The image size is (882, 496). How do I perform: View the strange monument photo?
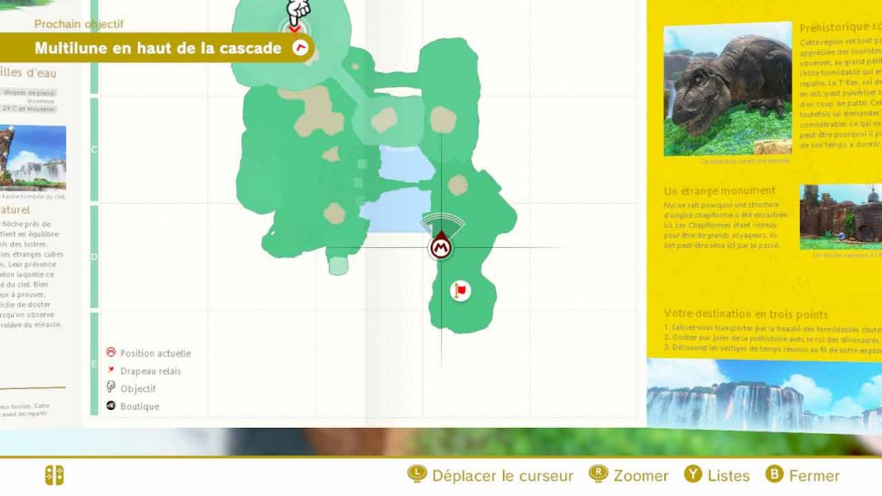pos(841,216)
